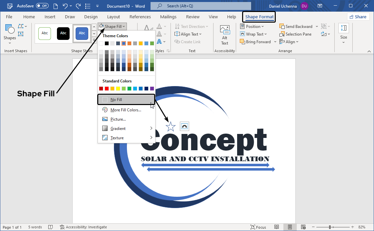Toggle AutoSave off switch

pyautogui.click(x=43, y=6)
